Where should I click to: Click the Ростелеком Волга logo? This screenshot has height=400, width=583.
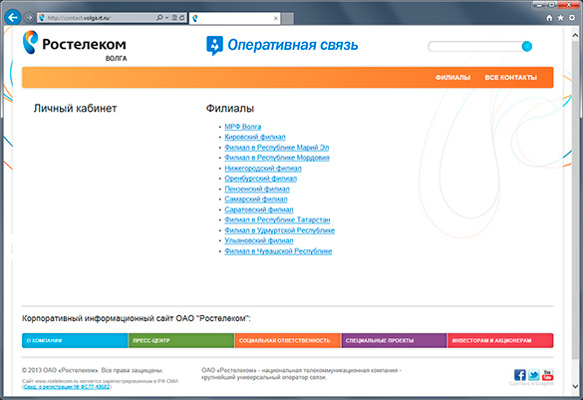coord(75,46)
